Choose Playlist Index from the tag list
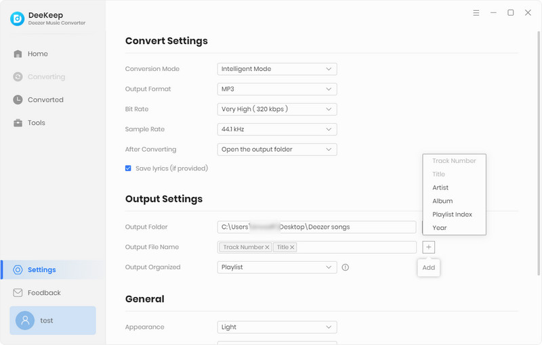The height and width of the screenshot is (345, 542). (x=452, y=214)
